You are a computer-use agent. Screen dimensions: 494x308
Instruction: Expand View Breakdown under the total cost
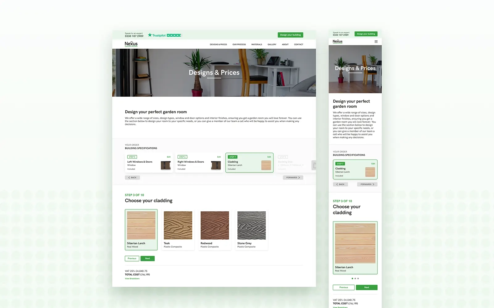point(132,278)
